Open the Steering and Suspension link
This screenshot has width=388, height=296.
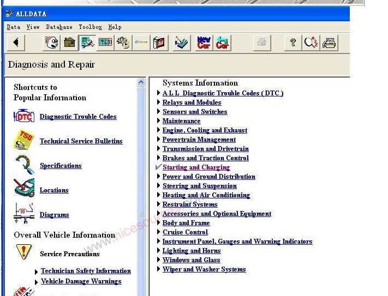200,186
